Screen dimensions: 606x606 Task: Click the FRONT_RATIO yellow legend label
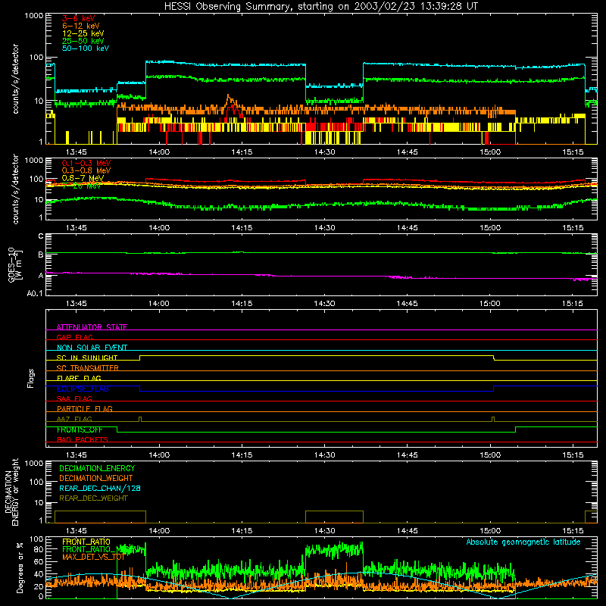pos(86,542)
